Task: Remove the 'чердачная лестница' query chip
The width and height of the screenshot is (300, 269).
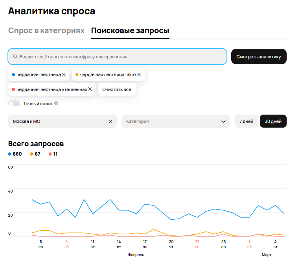Action: [x=64, y=74]
